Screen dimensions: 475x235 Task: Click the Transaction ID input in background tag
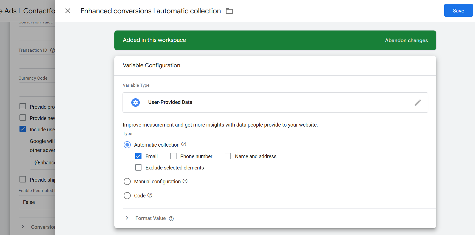coord(37,62)
